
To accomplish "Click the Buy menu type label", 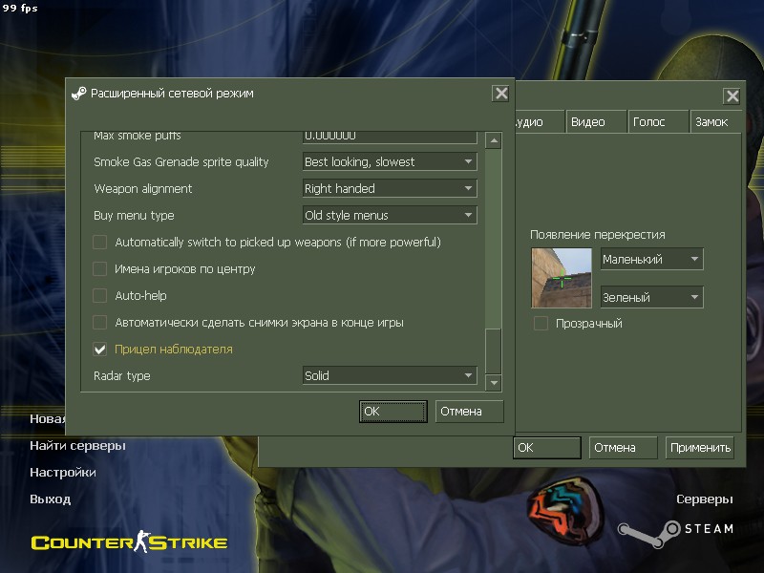I will click(134, 216).
